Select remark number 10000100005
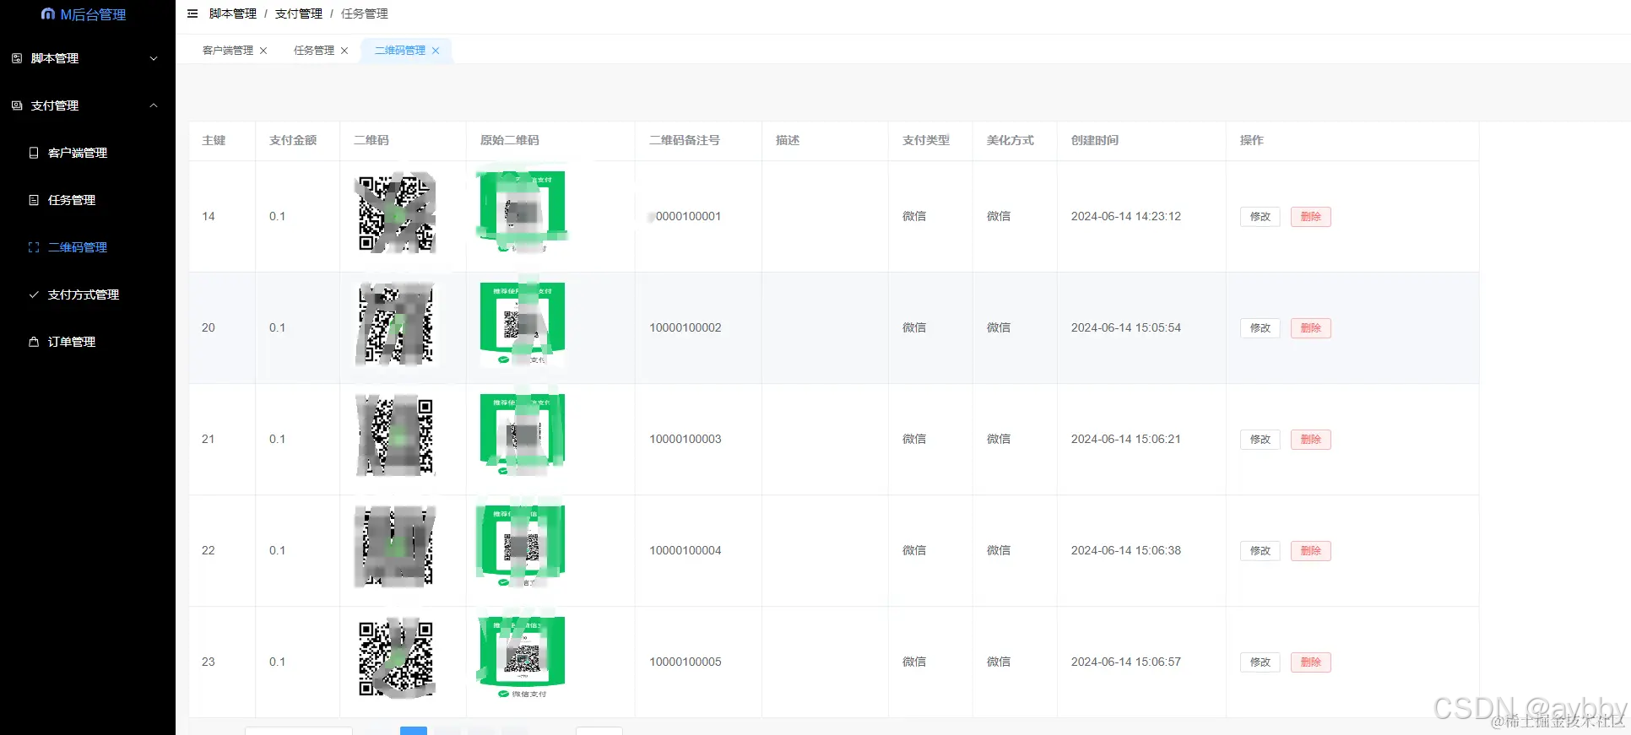The width and height of the screenshot is (1631, 735). (685, 662)
